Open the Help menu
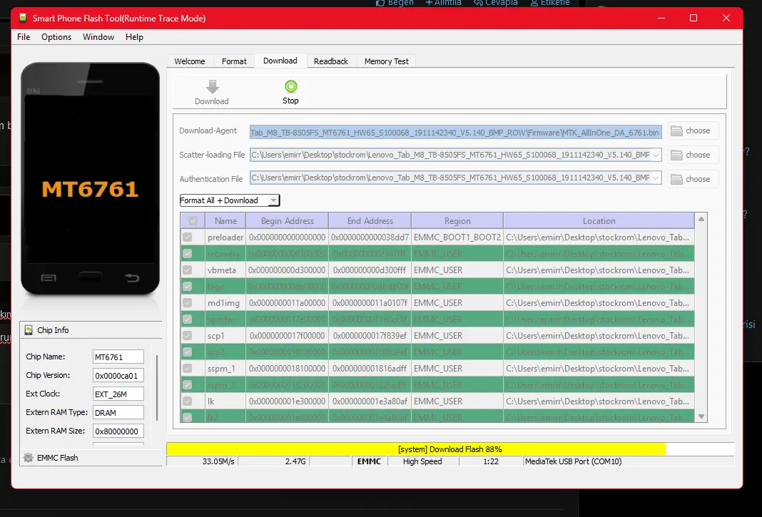This screenshot has height=517, width=762. coord(134,37)
